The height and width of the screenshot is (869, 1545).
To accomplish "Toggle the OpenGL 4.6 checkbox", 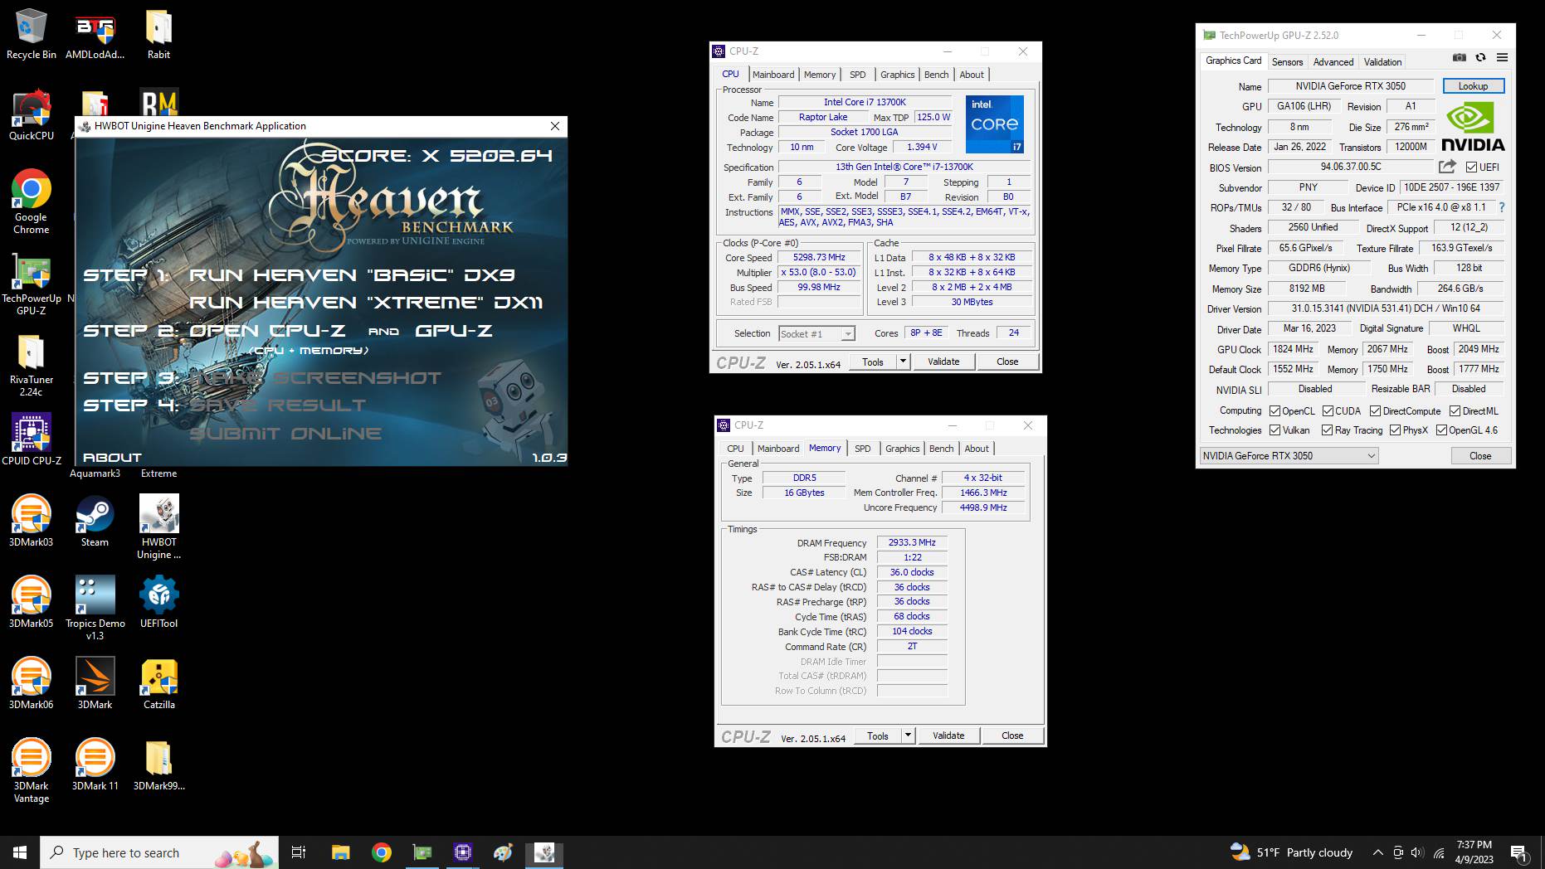I will pyautogui.click(x=1441, y=430).
